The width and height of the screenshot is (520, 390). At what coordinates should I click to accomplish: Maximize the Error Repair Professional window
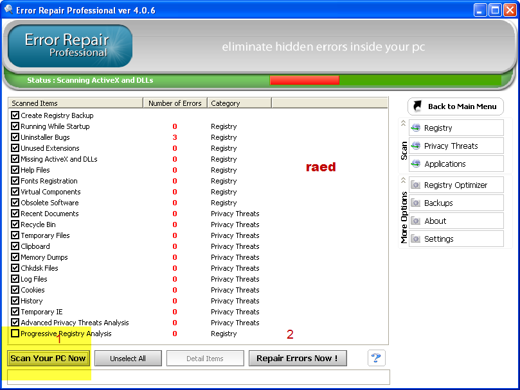pyautogui.click(x=495, y=10)
